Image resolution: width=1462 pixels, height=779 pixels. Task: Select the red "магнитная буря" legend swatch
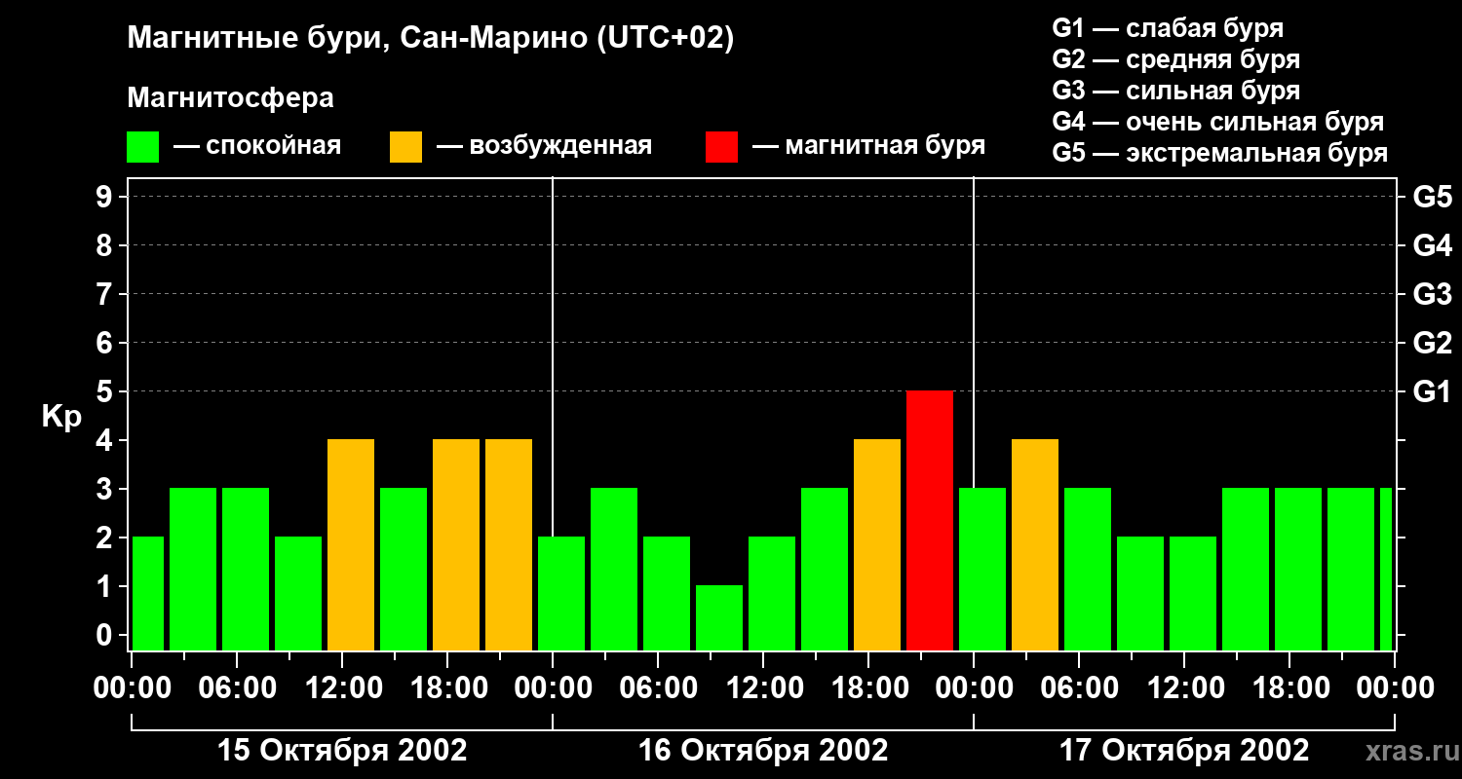coord(722,147)
